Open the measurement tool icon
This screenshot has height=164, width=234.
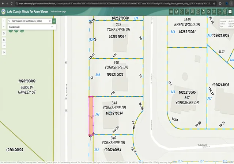[x=214, y=11]
